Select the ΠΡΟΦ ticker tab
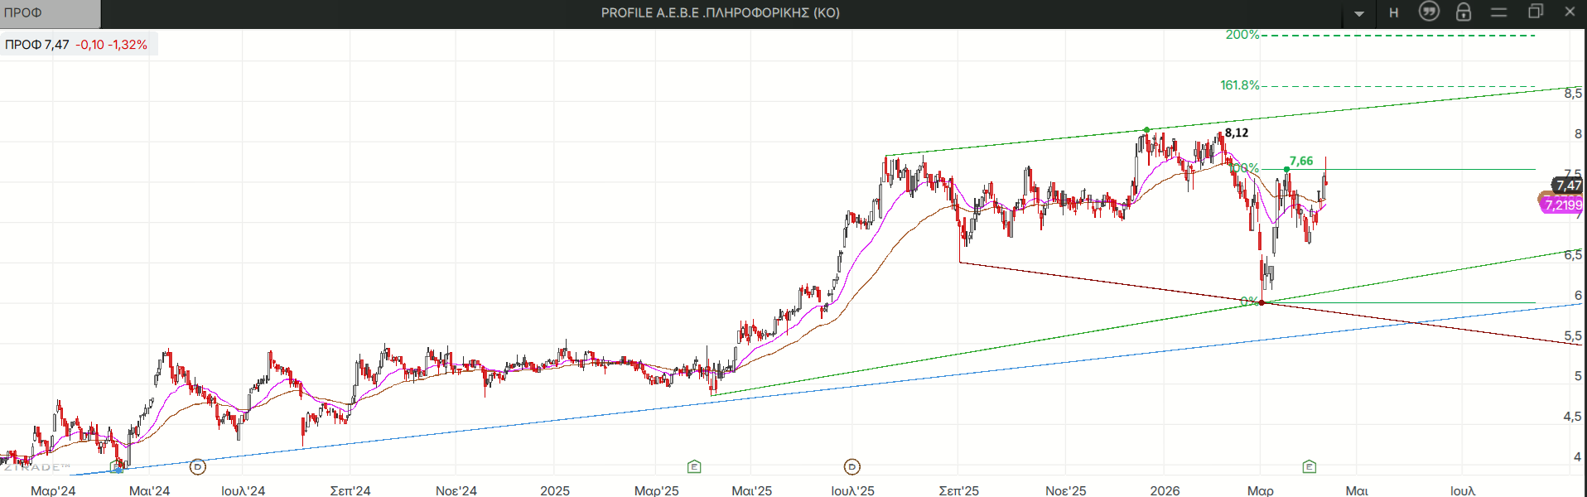 tap(50, 13)
